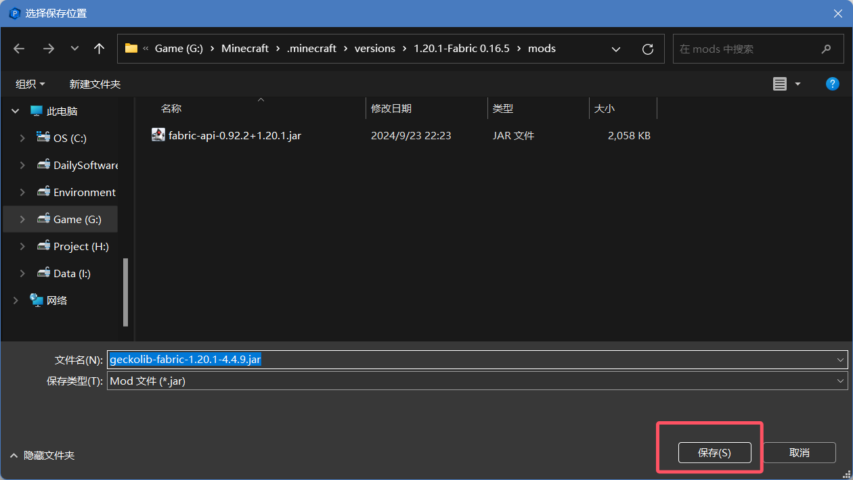Image resolution: width=853 pixels, height=480 pixels.
Task: Select 此电脑 in navigation pane
Action: [x=62, y=111]
